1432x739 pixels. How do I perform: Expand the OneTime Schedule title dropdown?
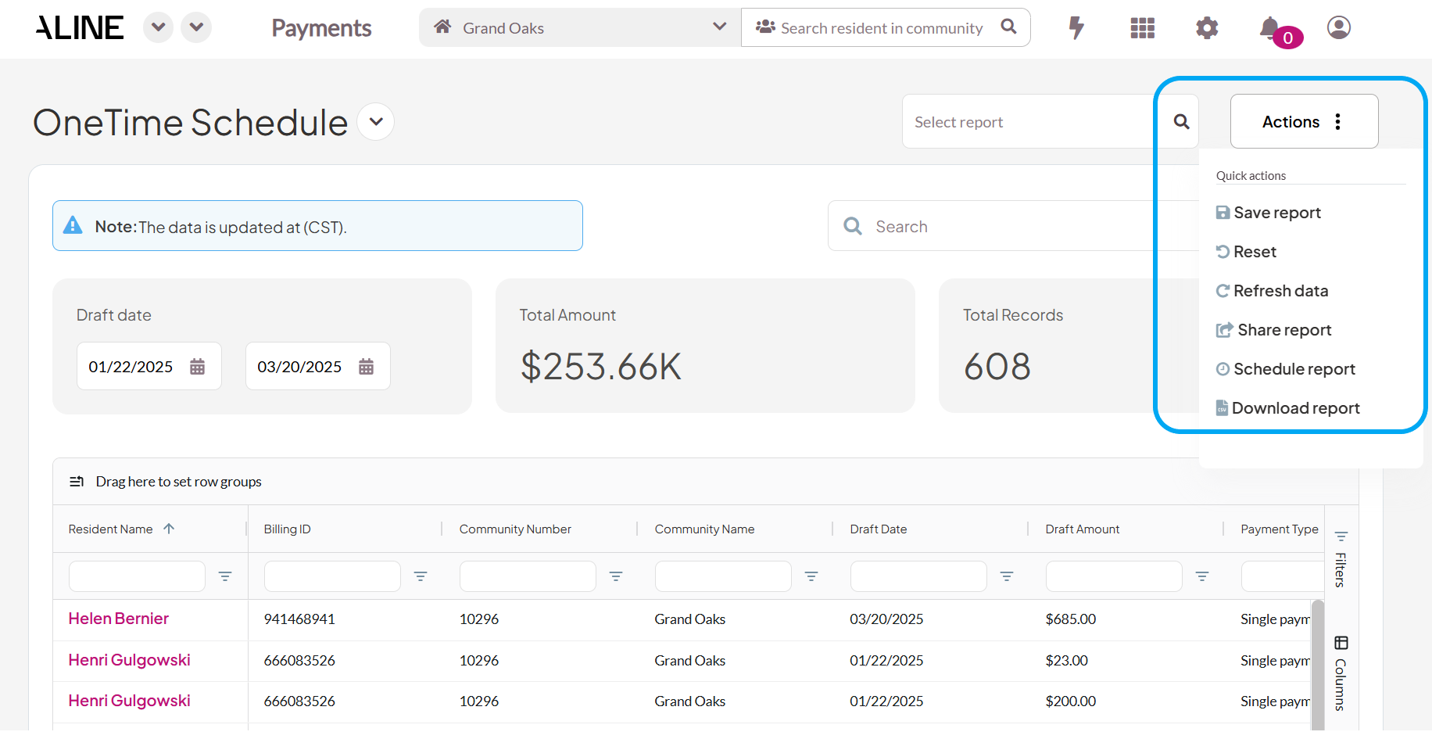pyautogui.click(x=376, y=122)
